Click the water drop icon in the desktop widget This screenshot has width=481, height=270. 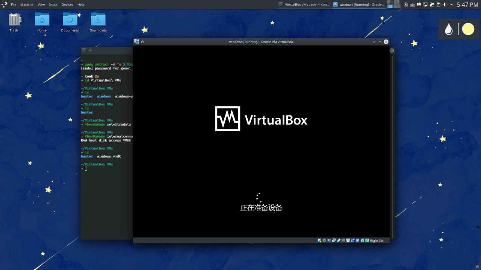pos(449,29)
